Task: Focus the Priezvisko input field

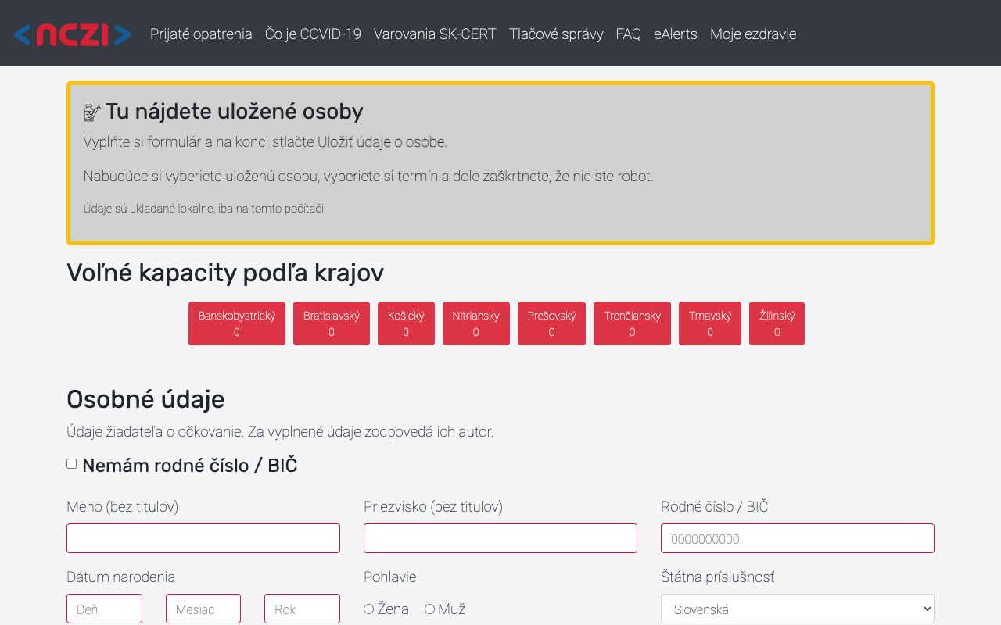Action: coord(500,538)
